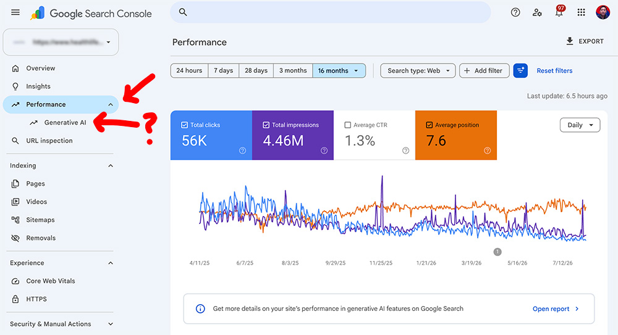Click the search magnifier icon
The height and width of the screenshot is (335, 618).
point(183,12)
